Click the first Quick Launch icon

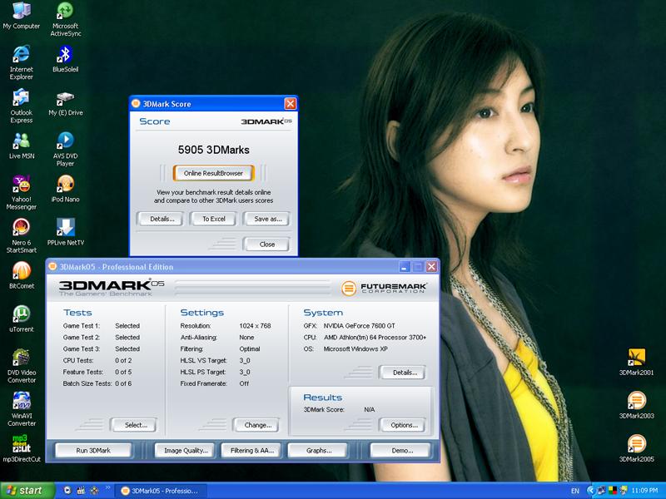[67, 491]
